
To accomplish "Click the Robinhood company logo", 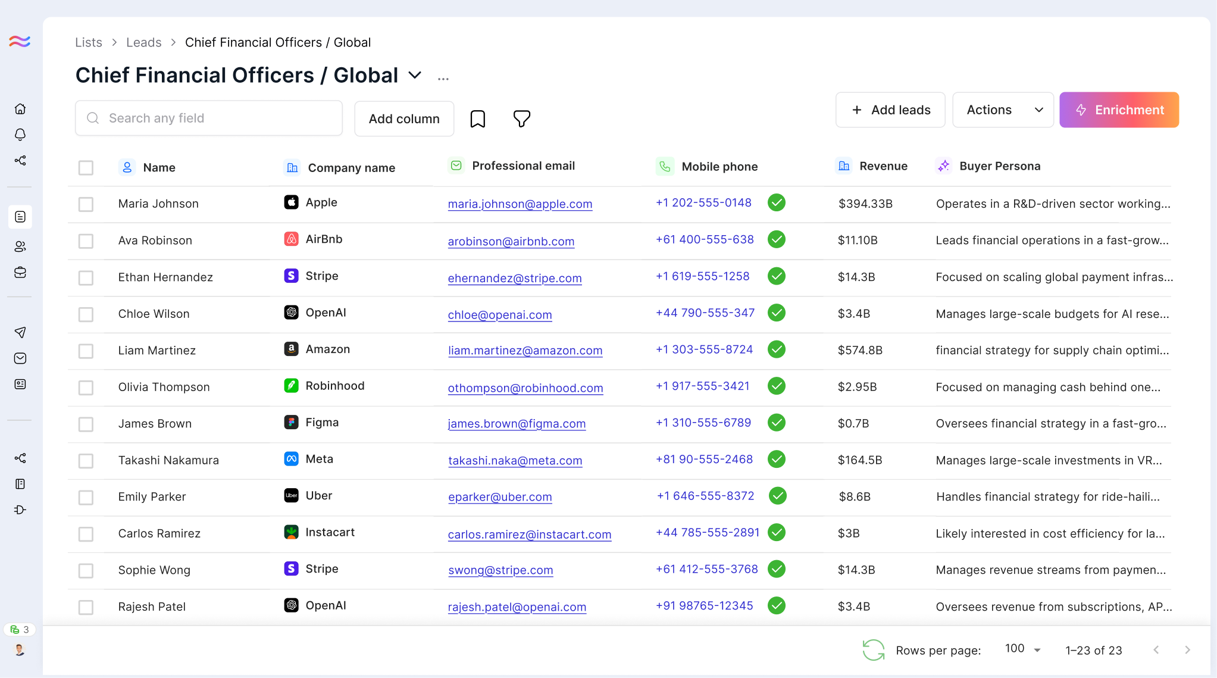I will (291, 386).
